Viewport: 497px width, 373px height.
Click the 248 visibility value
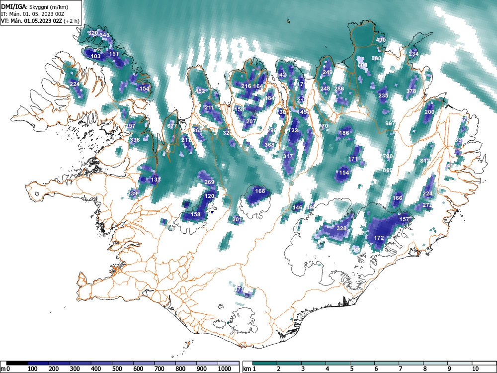[325, 89]
